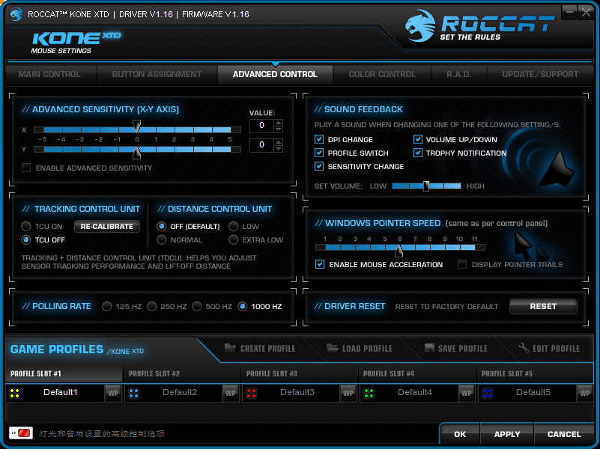Click the WP button for Default4
Image resolution: width=600 pixels, height=449 pixels.
click(x=466, y=393)
